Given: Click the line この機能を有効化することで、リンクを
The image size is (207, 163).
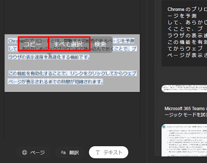Looking at the screenshot, I should (72, 73).
